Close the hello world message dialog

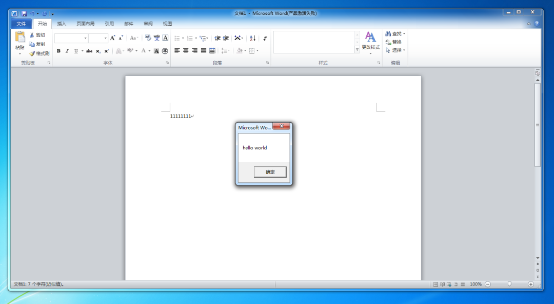pyautogui.click(x=282, y=126)
